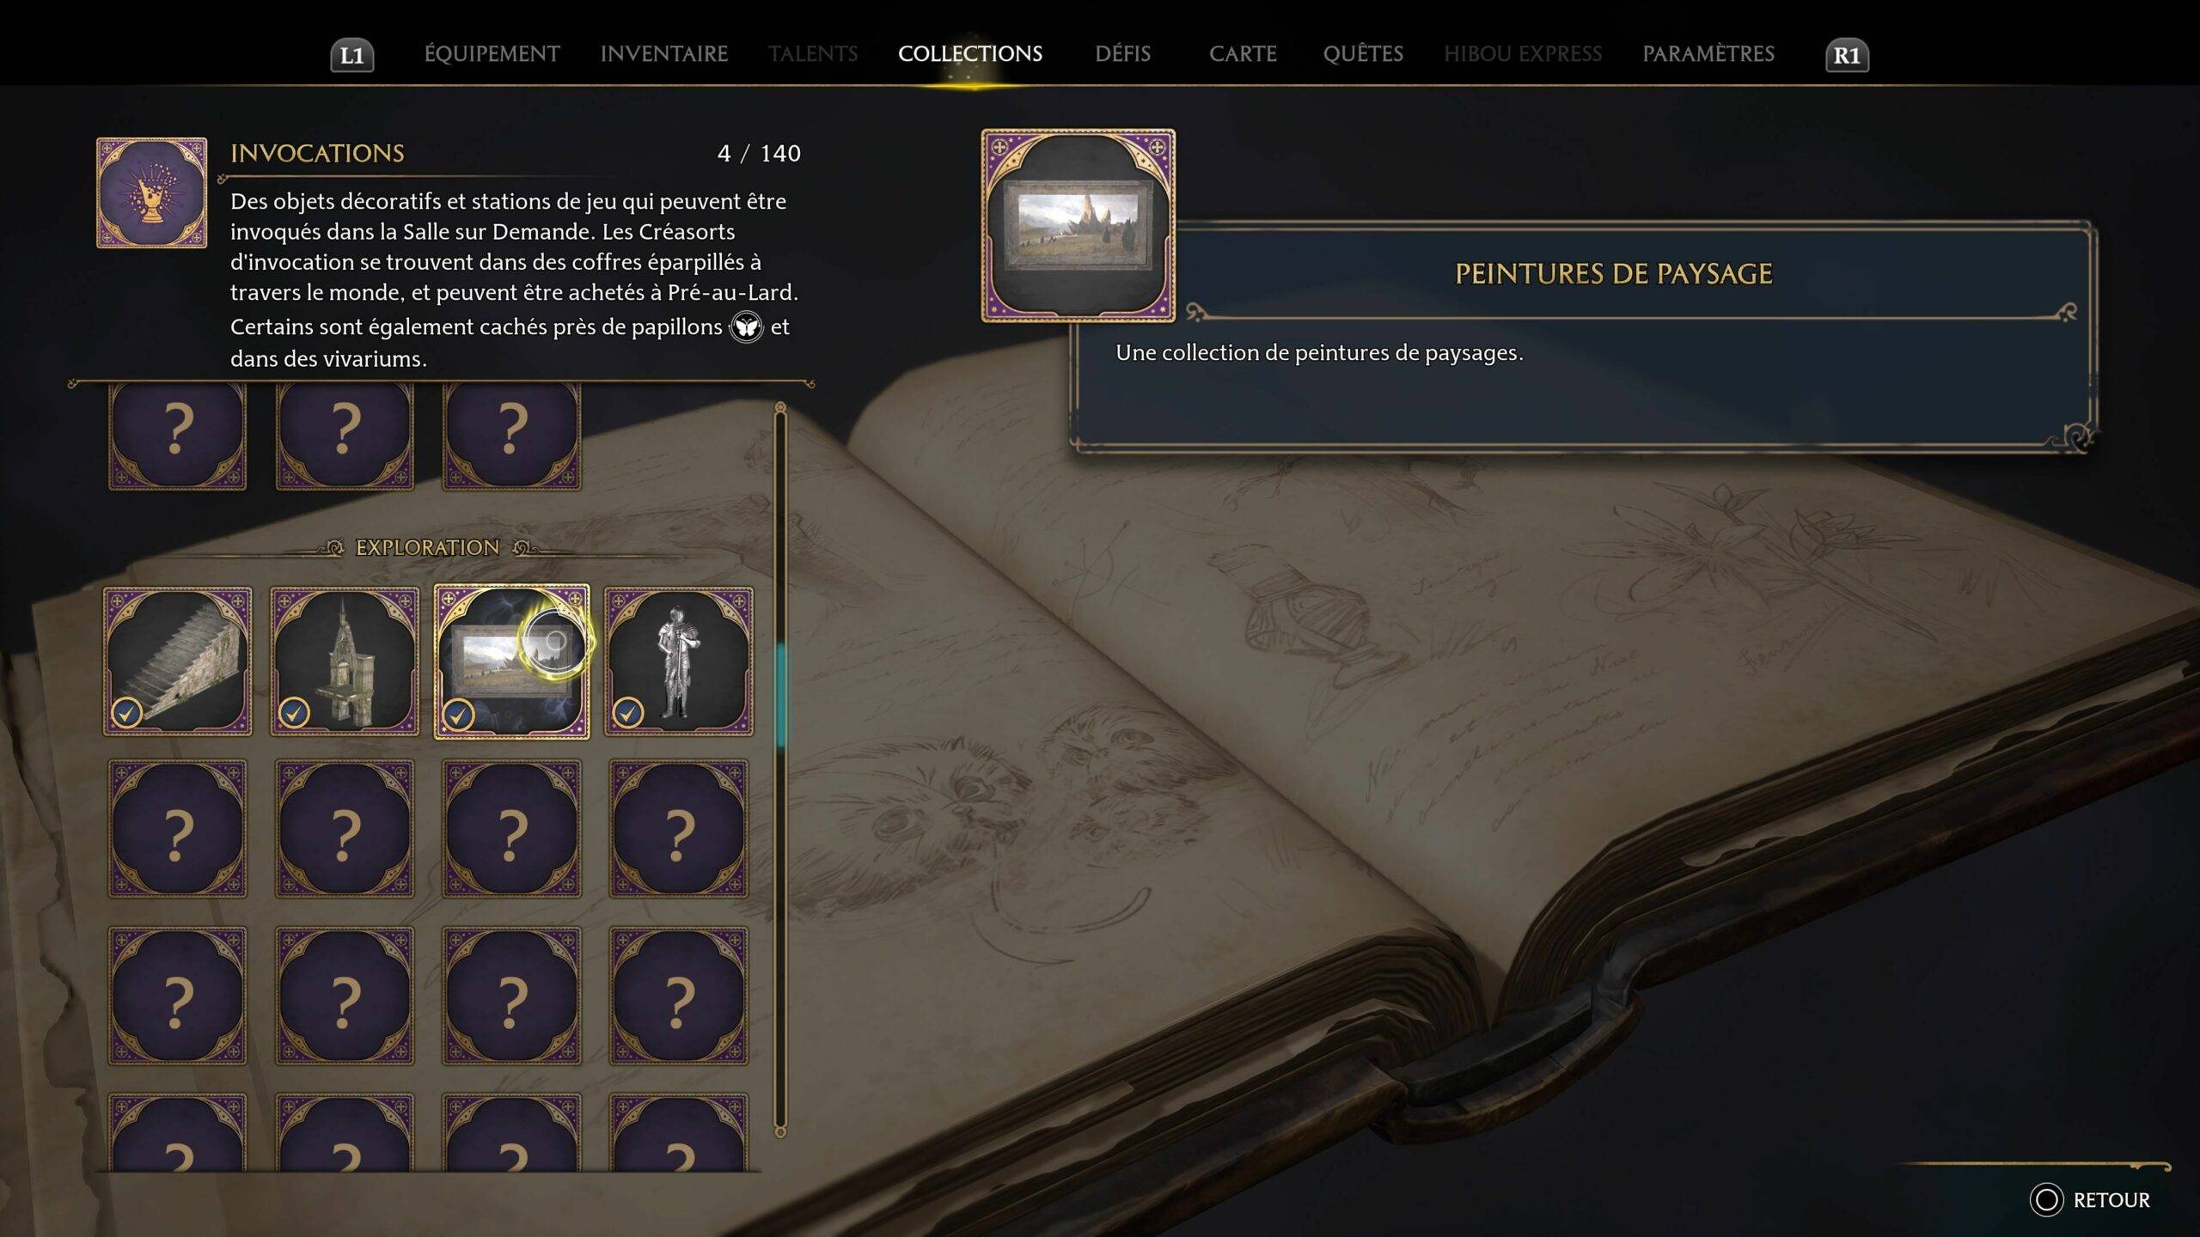
Task: Open the Équipement tab
Action: pyautogui.click(x=492, y=54)
